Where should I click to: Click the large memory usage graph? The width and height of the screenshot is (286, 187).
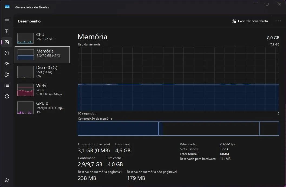[179, 78]
